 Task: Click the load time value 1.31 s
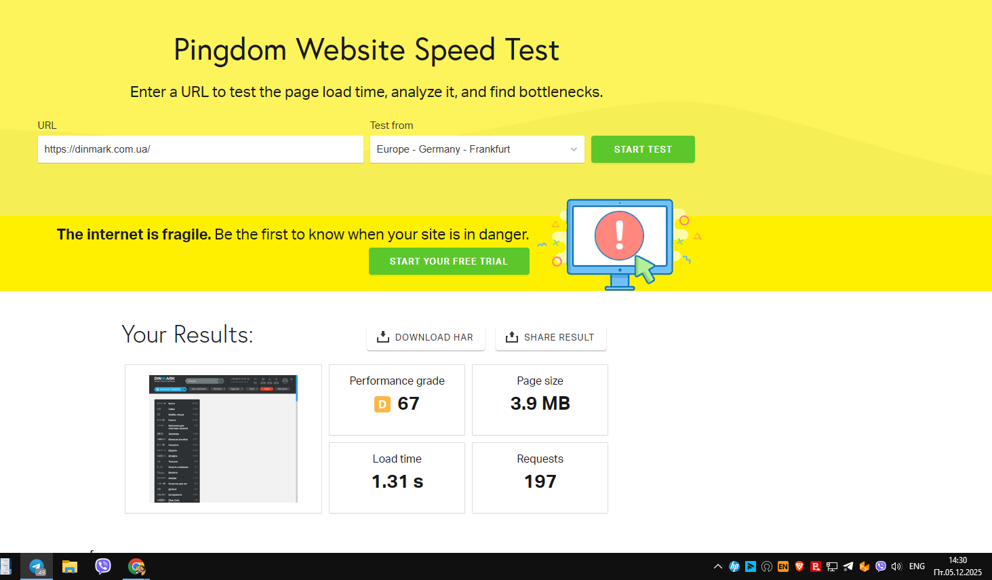click(397, 482)
